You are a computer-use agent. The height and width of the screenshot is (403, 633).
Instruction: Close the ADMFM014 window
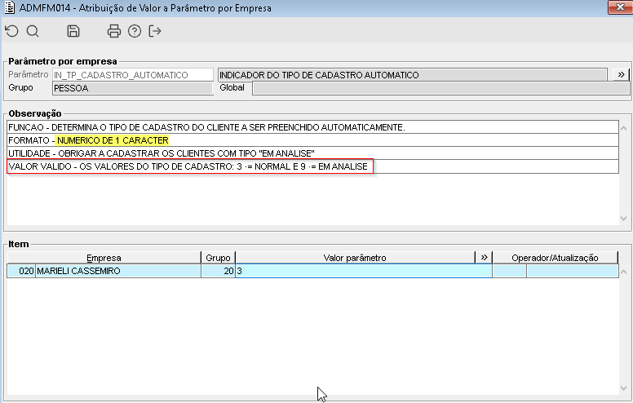[620, 7]
